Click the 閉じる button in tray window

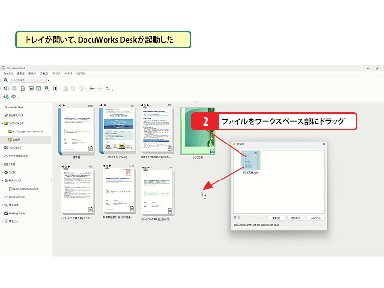tap(296, 218)
